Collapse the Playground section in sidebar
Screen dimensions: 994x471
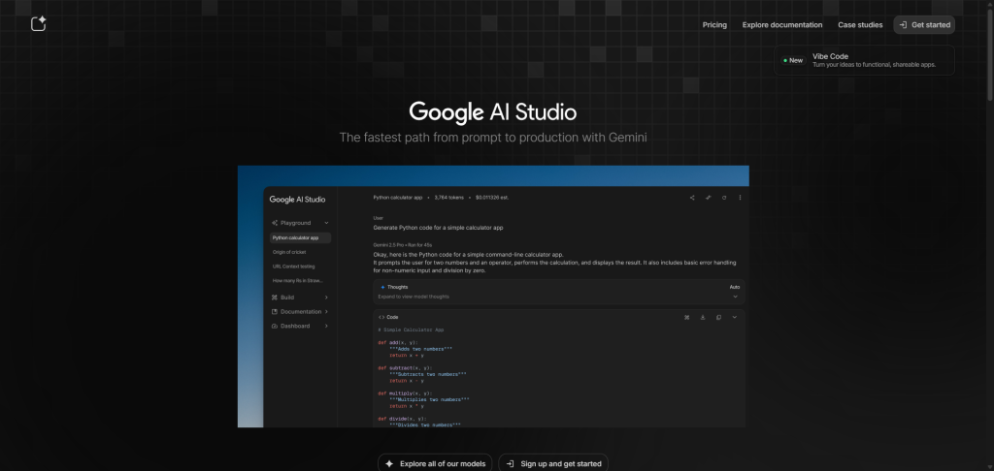[x=326, y=223]
